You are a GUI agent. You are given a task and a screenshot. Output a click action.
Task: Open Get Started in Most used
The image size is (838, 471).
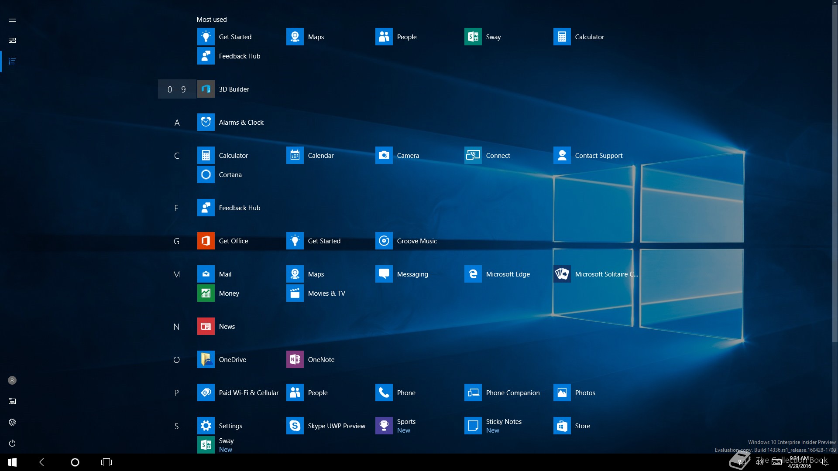[206, 37]
